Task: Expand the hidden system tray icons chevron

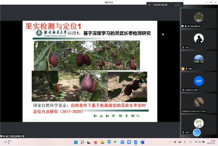Action: [170, 142]
